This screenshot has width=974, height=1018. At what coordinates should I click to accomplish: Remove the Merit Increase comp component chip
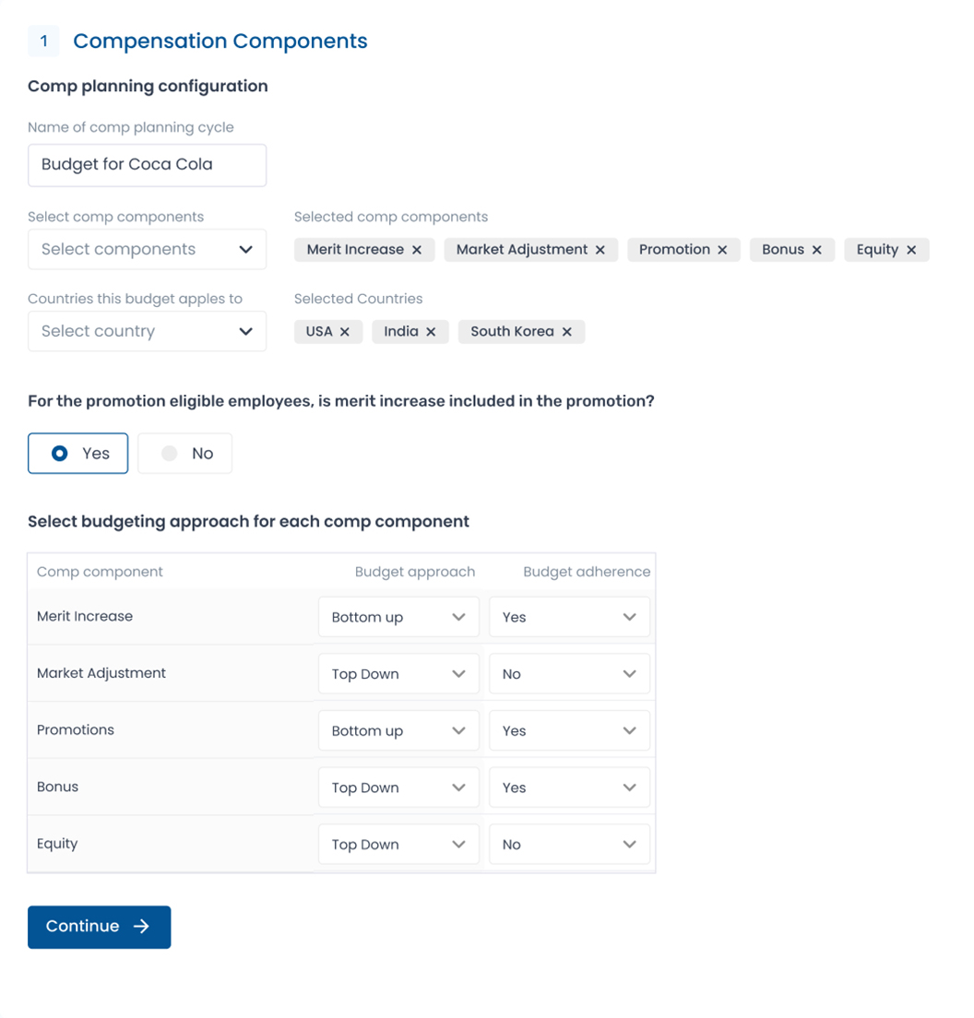[x=418, y=249]
